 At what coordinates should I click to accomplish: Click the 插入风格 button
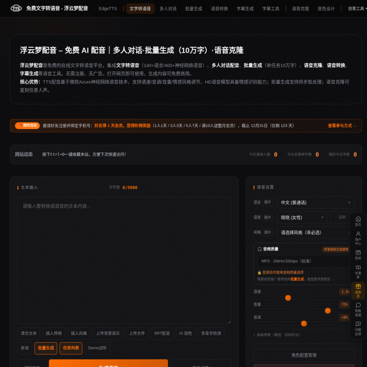point(79,334)
